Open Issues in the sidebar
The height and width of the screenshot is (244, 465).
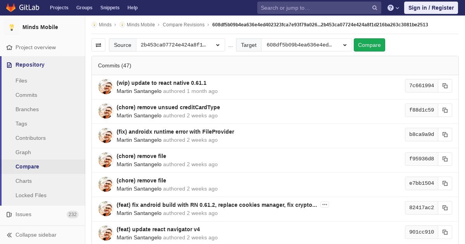[x=23, y=214]
